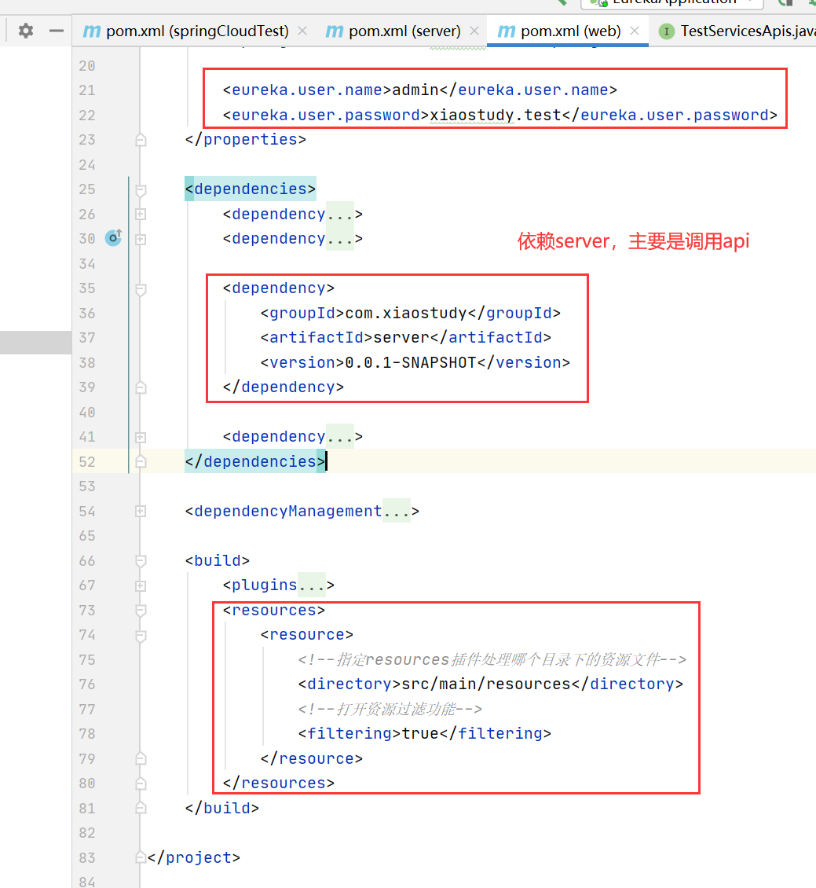Image resolution: width=816 pixels, height=888 pixels.
Task: Close the pom.xml (web) tab
Action: point(635,31)
